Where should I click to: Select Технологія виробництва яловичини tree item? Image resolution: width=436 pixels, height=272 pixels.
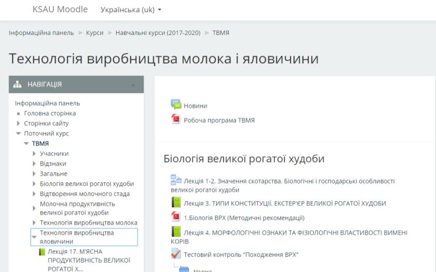point(77,237)
